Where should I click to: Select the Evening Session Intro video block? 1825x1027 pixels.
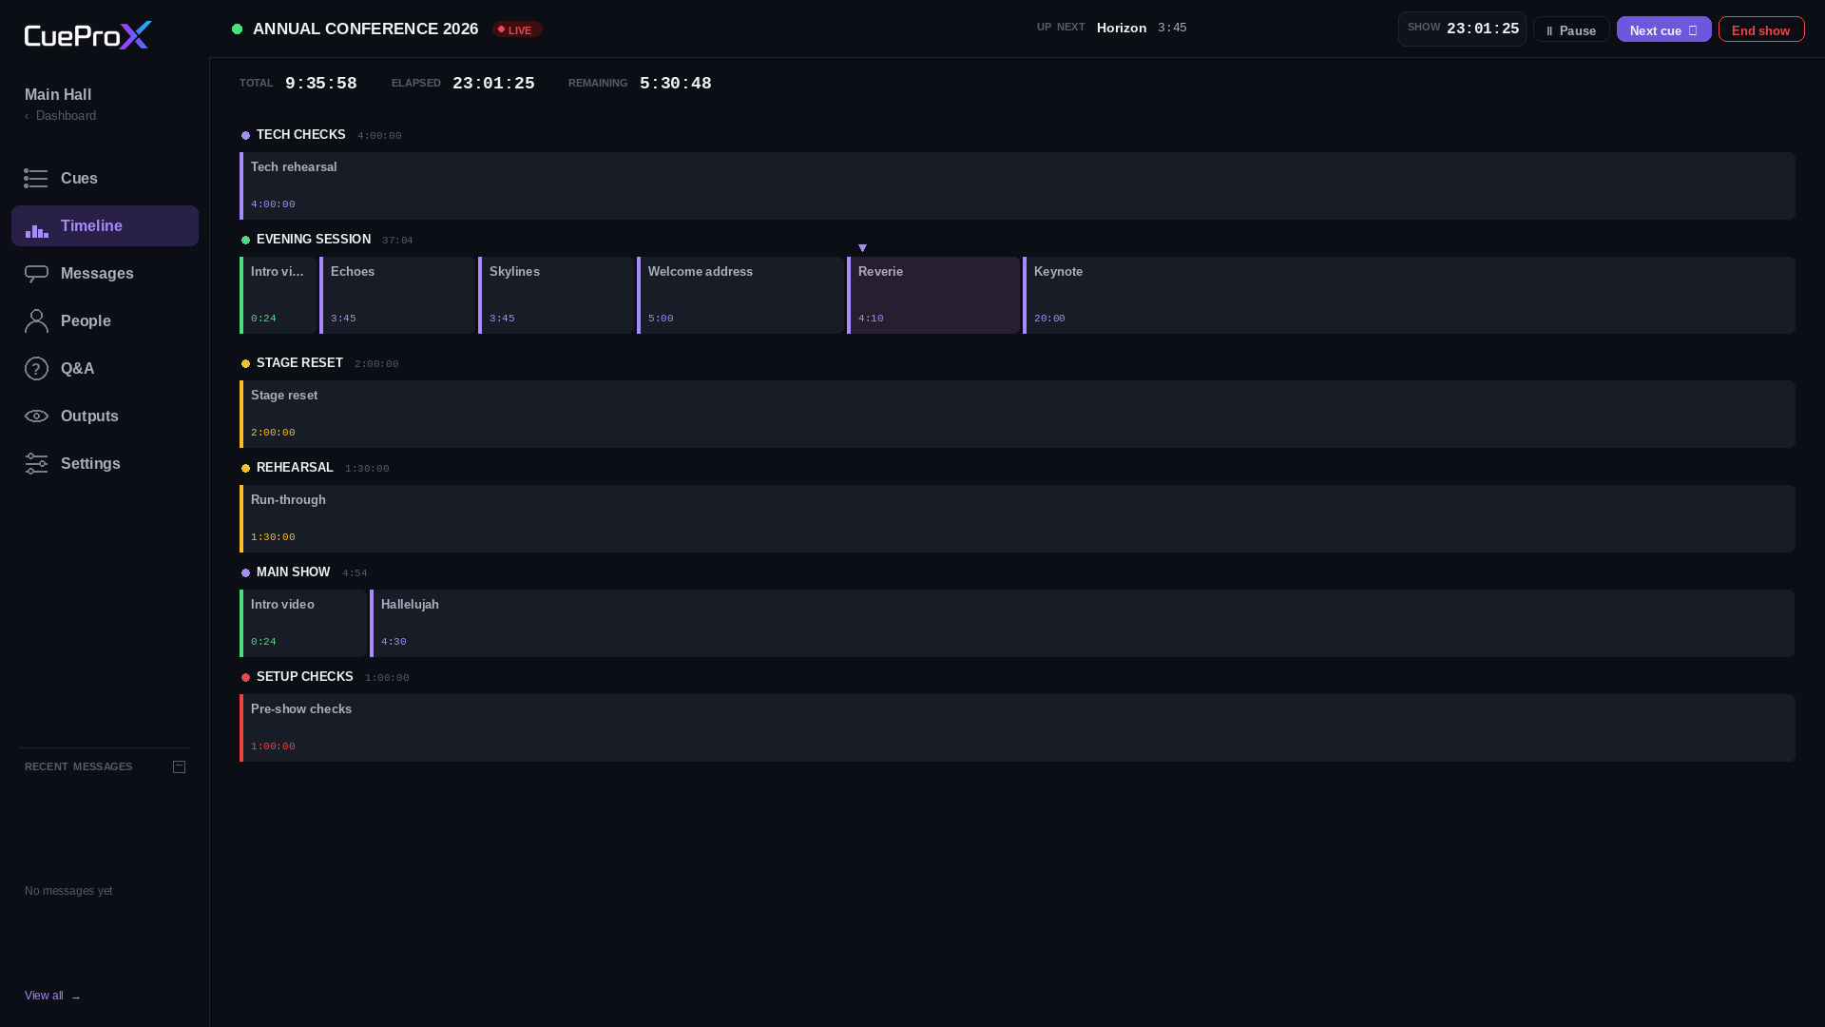pyautogui.click(x=278, y=296)
